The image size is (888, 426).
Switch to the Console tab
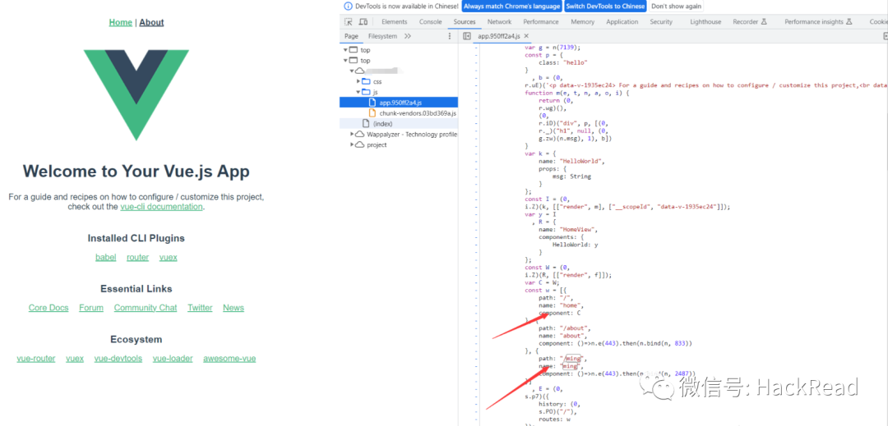click(430, 22)
